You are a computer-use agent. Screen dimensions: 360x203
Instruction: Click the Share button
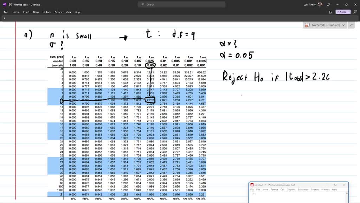tap(342, 12)
